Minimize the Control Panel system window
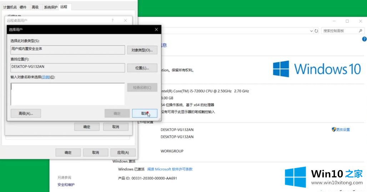 [334, 21]
